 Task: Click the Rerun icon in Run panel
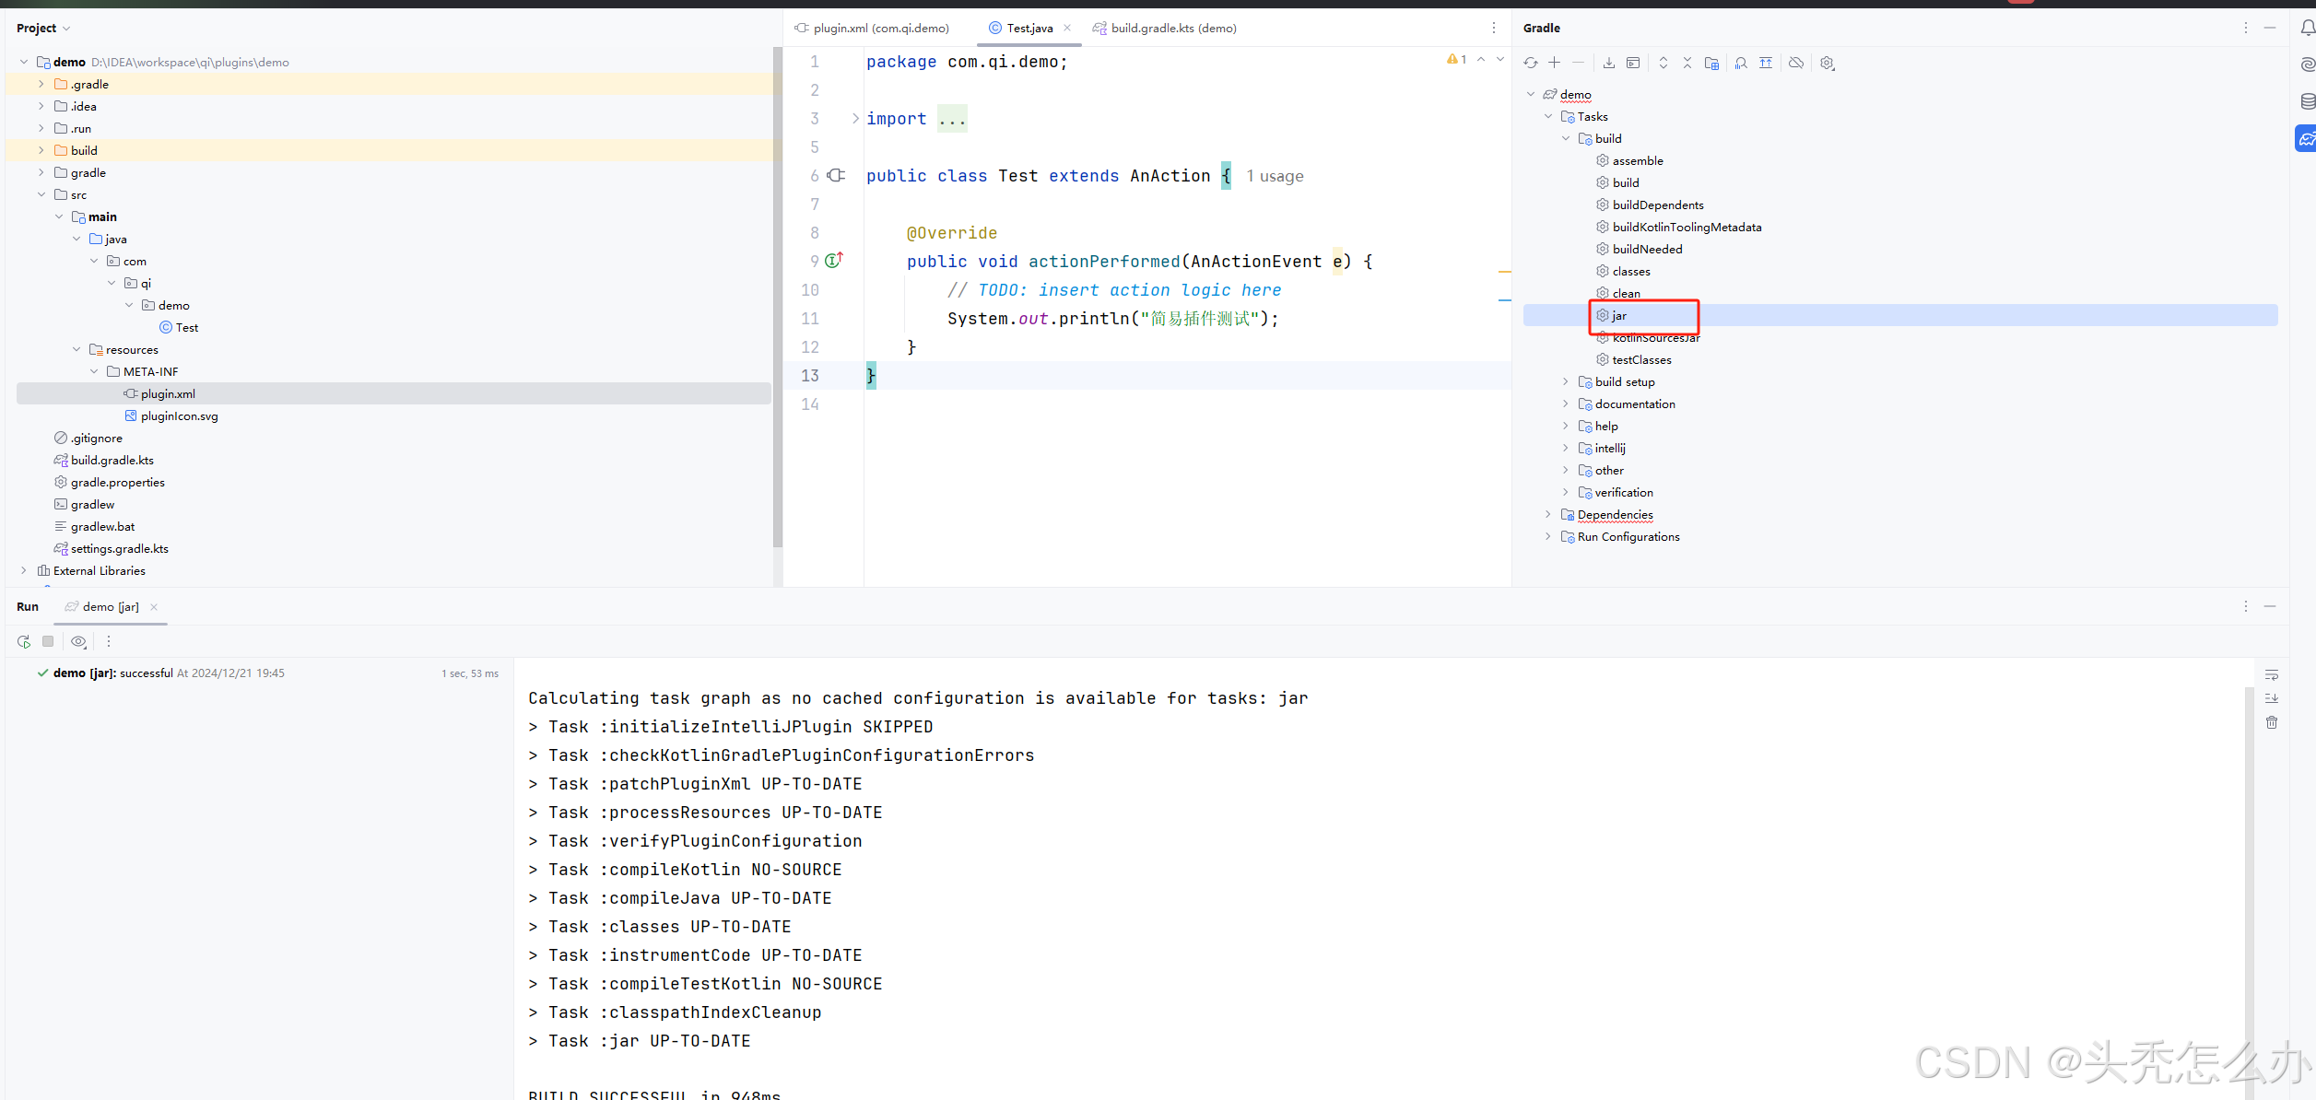click(24, 641)
